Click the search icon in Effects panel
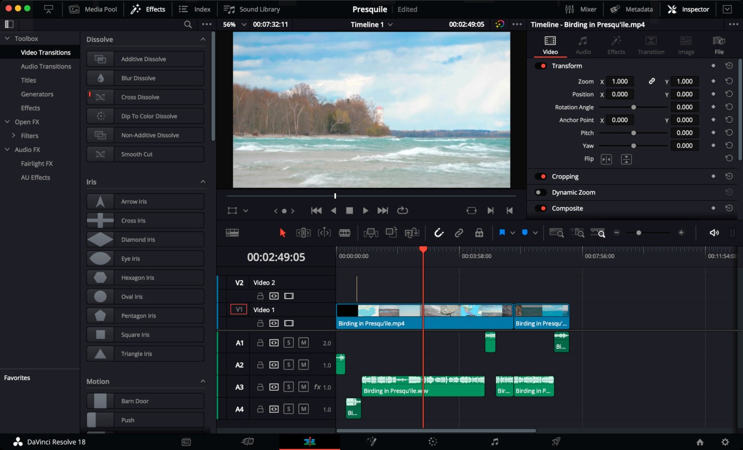This screenshot has width=743, height=450. [188, 24]
